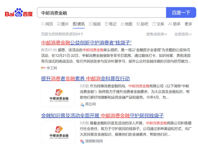Viewport: 198px width, 148px height.
Task: Click the play icon on 视频 tab
Action: [x=90, y=24]
